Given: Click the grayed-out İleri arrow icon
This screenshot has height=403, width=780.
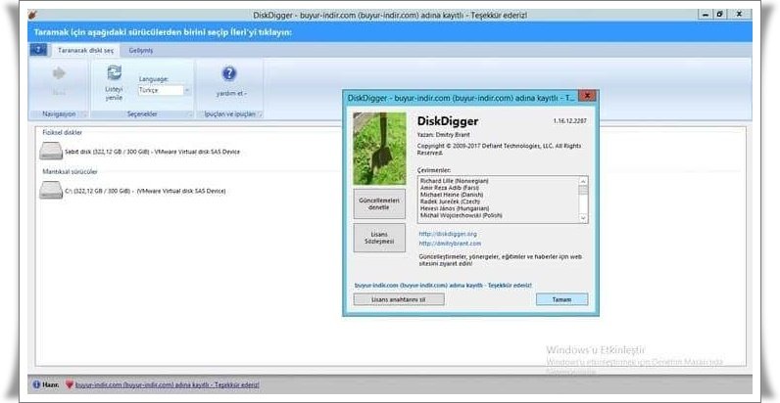Looking at the screenshot, I should click(x=59, y=73).
